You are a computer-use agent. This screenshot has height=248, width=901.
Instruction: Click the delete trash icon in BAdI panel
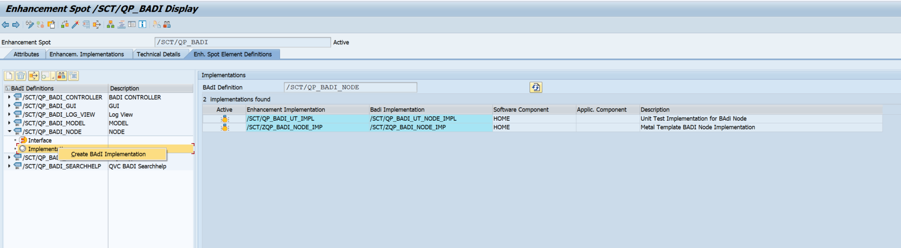21,76
